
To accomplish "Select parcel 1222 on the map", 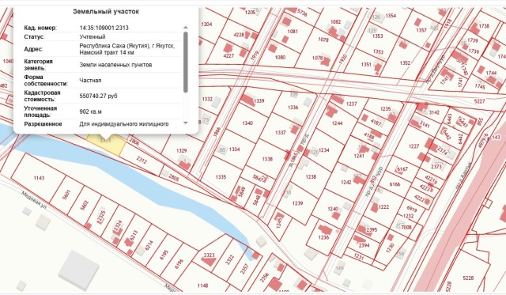I will click(383, 207).
